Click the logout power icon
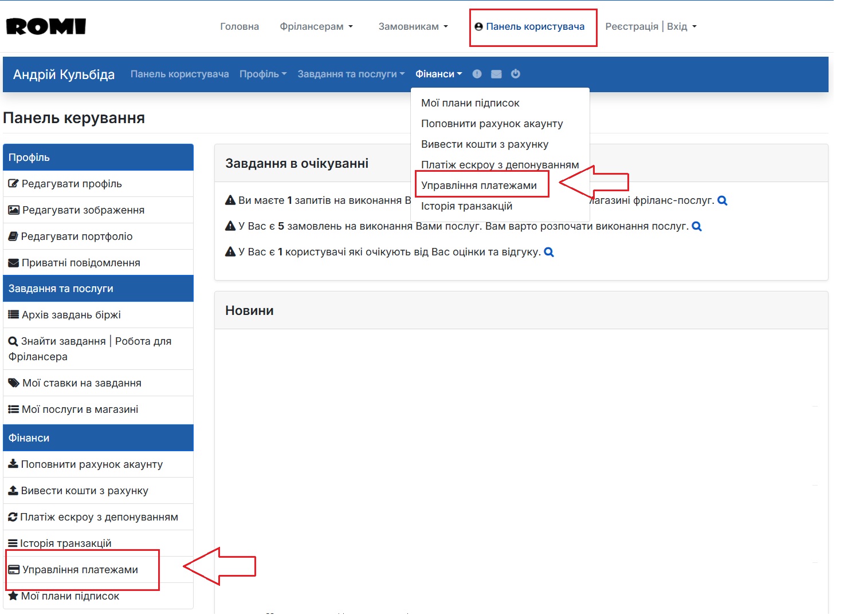The width and height of the screenshot is (848, 615). [x=515, y=73]
